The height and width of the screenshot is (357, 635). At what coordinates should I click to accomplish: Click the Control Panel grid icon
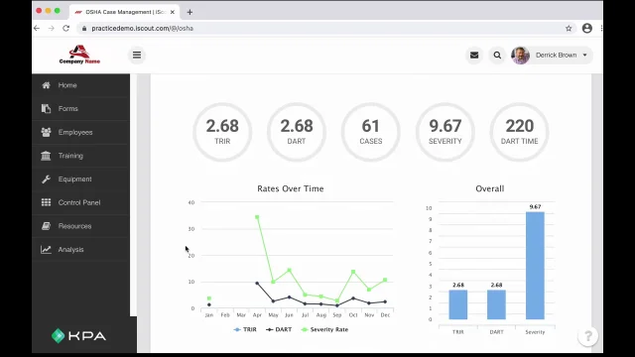(47, 202)
